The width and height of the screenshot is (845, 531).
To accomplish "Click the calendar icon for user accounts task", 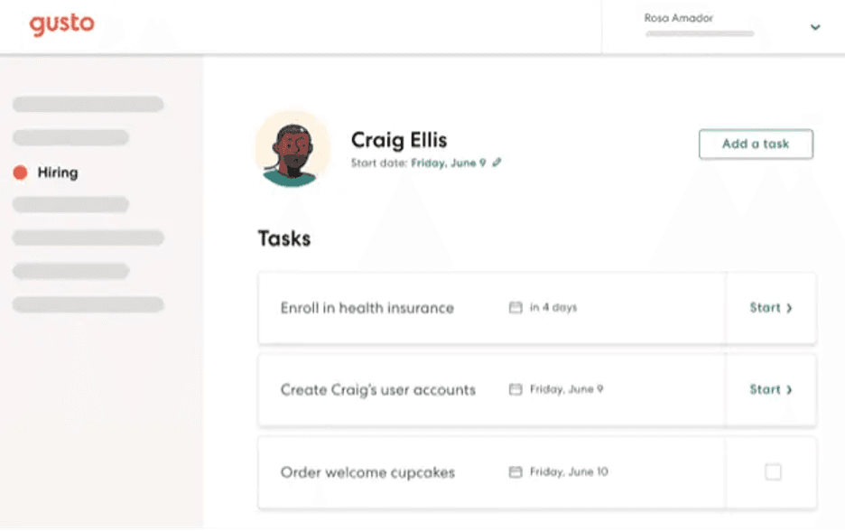I will click(x=515, y=389).
